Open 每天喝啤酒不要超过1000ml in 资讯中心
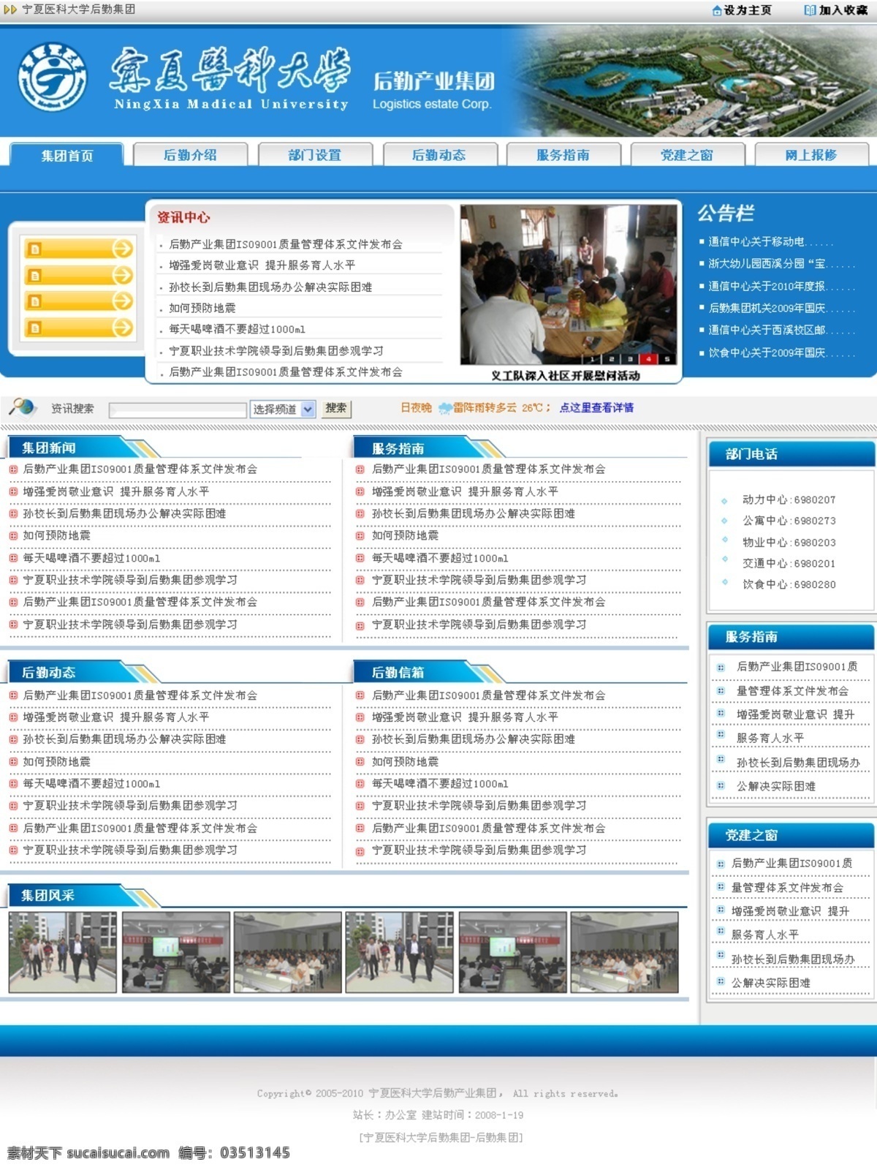The height and width of the screenshot is (1170, 877). (237, 329)
